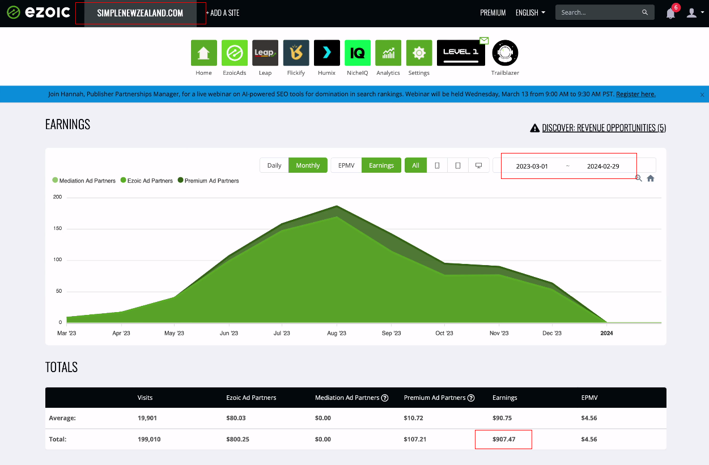Open the notifications bell

[x=670, y=13]
